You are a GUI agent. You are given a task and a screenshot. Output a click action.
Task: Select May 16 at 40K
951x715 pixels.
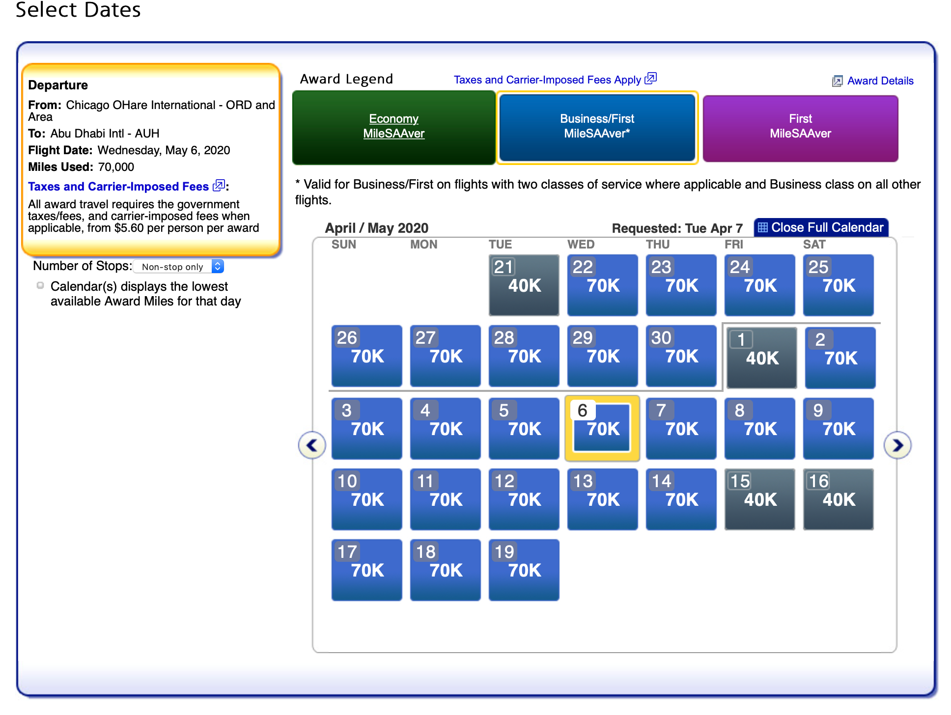point(839,499)
